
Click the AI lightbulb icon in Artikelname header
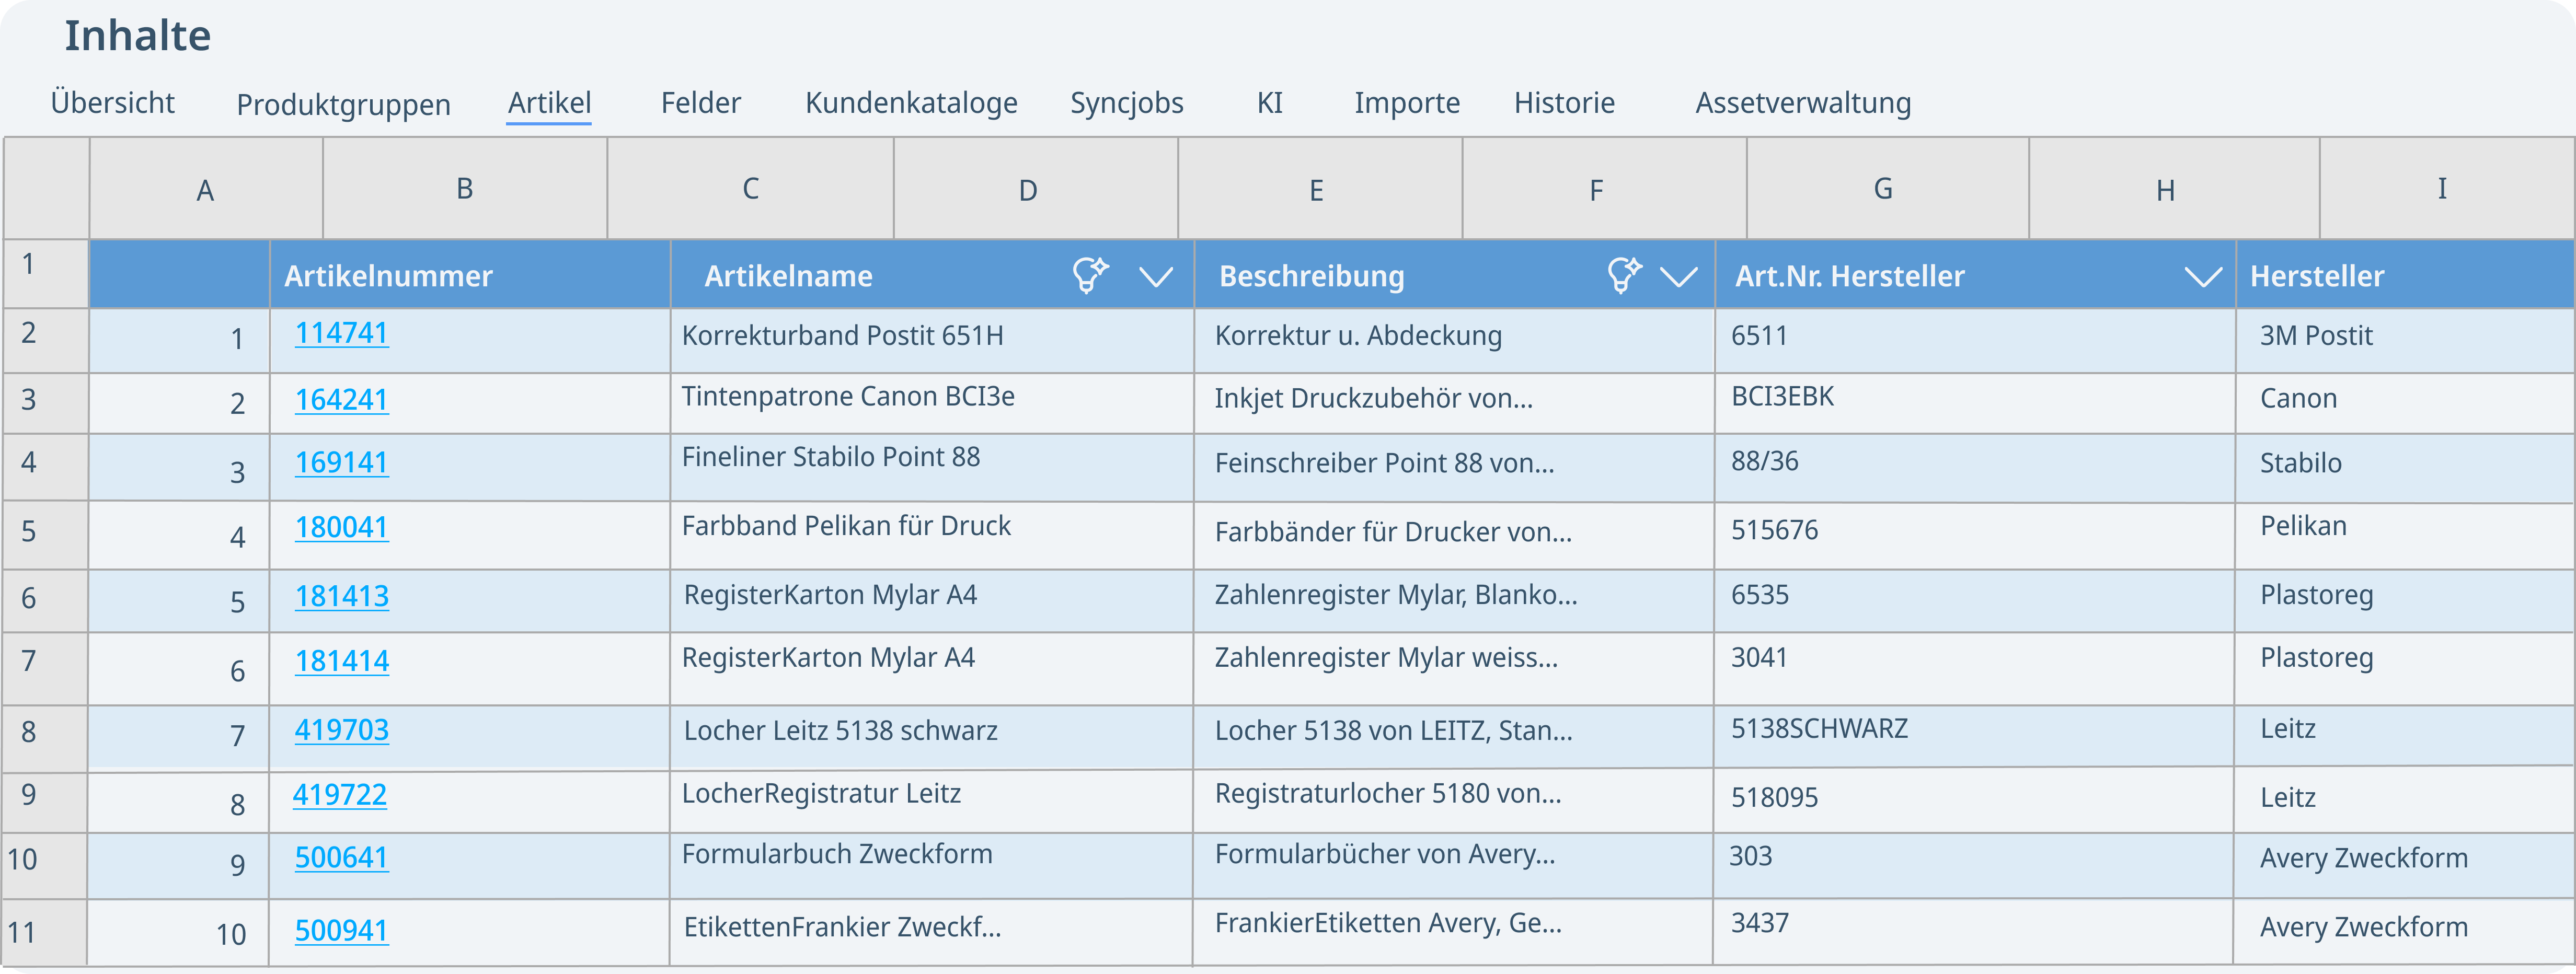point(1089,274)
